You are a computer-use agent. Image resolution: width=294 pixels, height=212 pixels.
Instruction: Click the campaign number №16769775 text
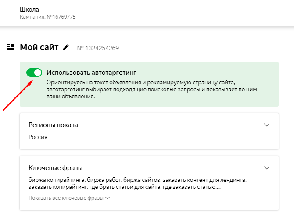61,17
